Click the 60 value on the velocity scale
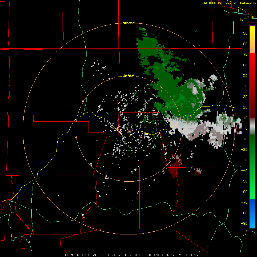Screen dimensions: 257x257 click(245, 65)
